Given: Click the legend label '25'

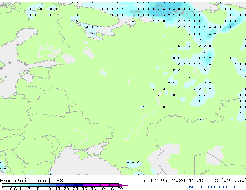Looking at the screenshot, I should click(x=75, y=188).
